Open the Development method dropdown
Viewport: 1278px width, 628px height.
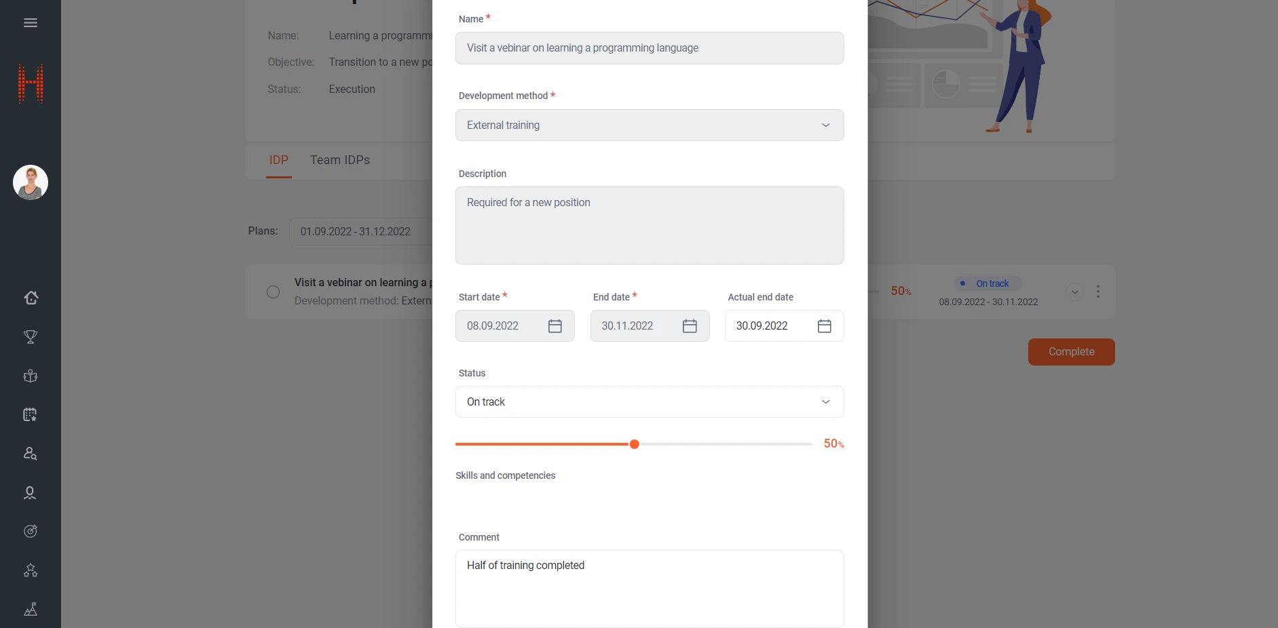click(x=649, y=125)
